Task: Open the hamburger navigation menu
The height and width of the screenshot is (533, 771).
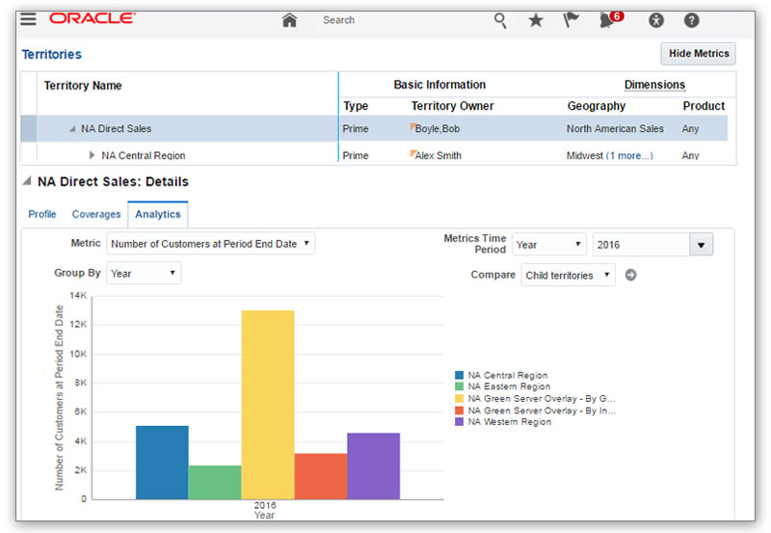Action: point(29,19)
